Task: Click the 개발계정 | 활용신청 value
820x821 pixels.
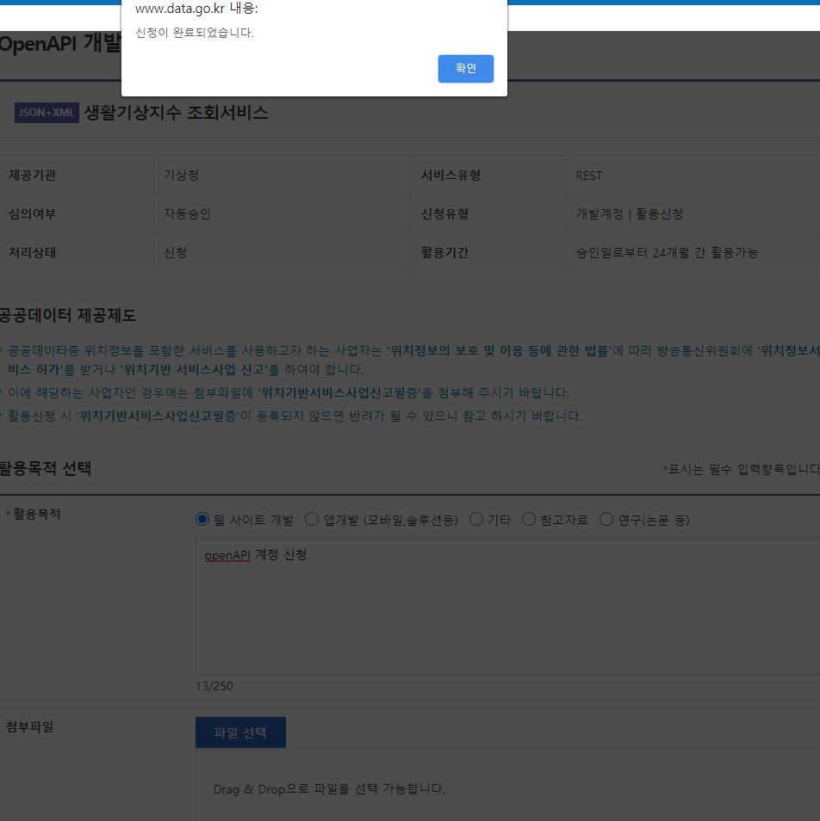Action: [x=629, y=213]
